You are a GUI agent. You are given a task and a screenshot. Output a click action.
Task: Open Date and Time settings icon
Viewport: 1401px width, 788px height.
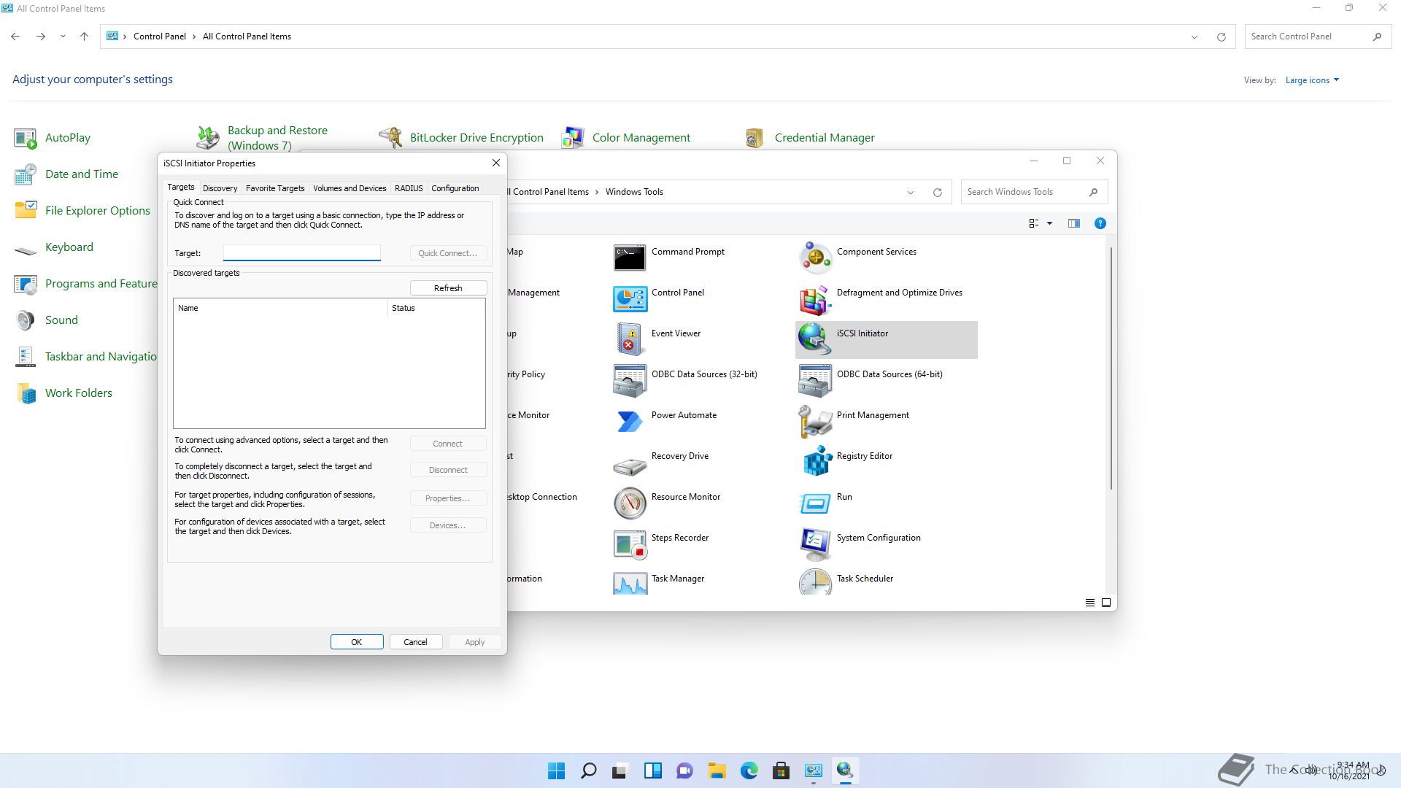pyautogui.click(x=66, y=174)
